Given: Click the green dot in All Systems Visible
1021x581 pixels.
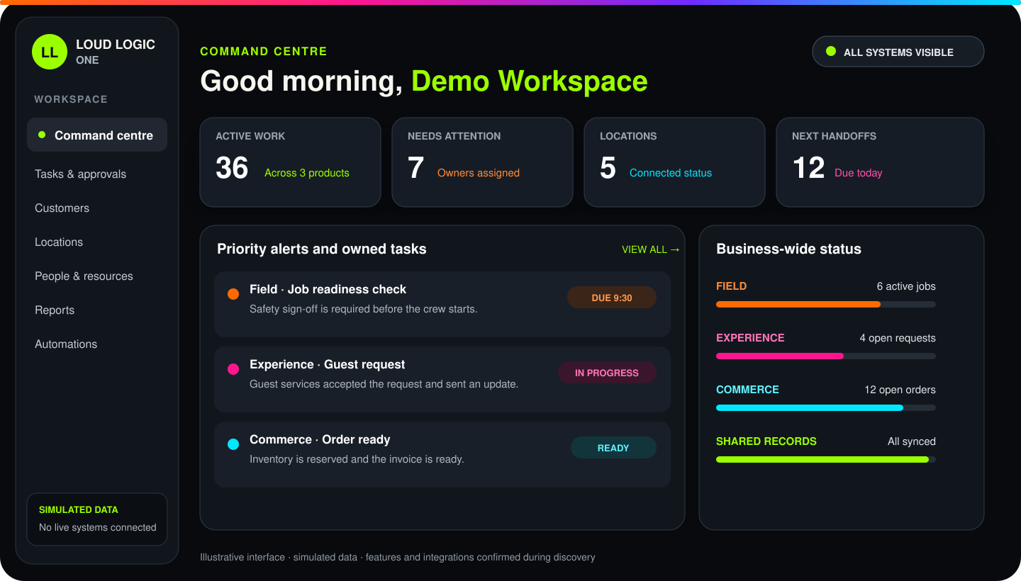Looking at the screenshot, I should pos(831,51).
